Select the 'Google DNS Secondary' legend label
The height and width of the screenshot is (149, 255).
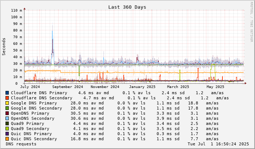click(x=37, y=108)
